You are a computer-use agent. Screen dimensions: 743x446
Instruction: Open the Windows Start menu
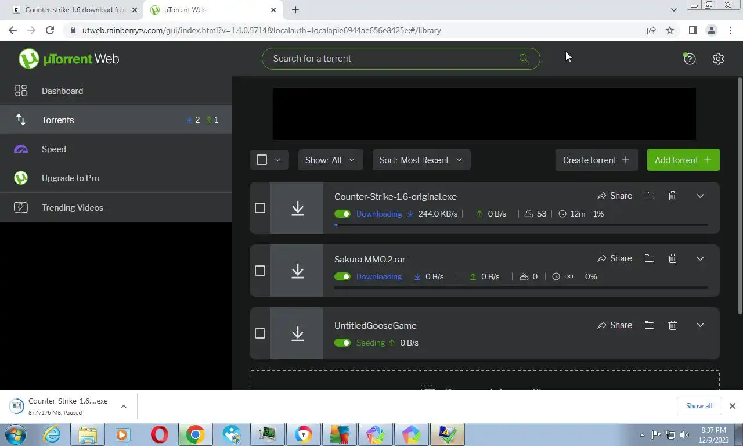(15, 434)
